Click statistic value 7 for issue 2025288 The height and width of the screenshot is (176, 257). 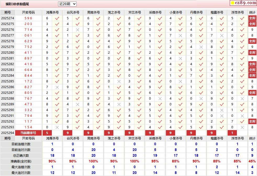coord(252,99)
